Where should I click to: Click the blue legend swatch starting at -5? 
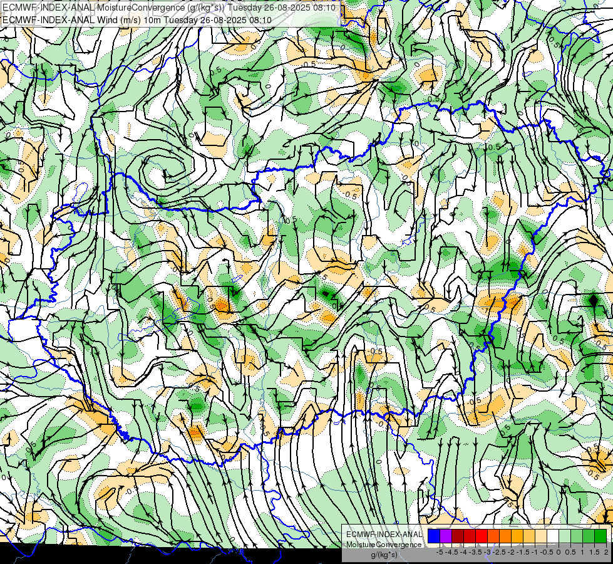coord(434,536)
